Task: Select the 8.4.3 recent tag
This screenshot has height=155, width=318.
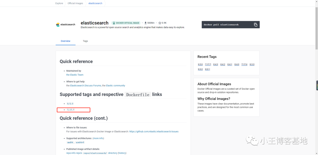Action: (216, 65)
